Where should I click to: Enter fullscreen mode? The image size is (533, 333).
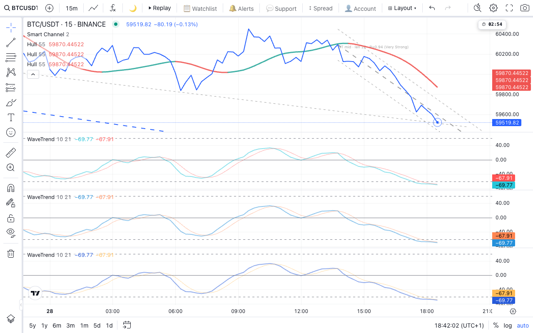click(509, 8)
